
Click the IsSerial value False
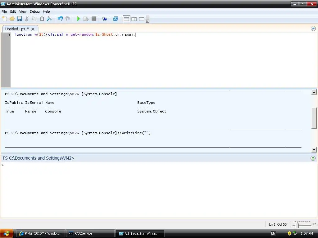pos(31,111)
